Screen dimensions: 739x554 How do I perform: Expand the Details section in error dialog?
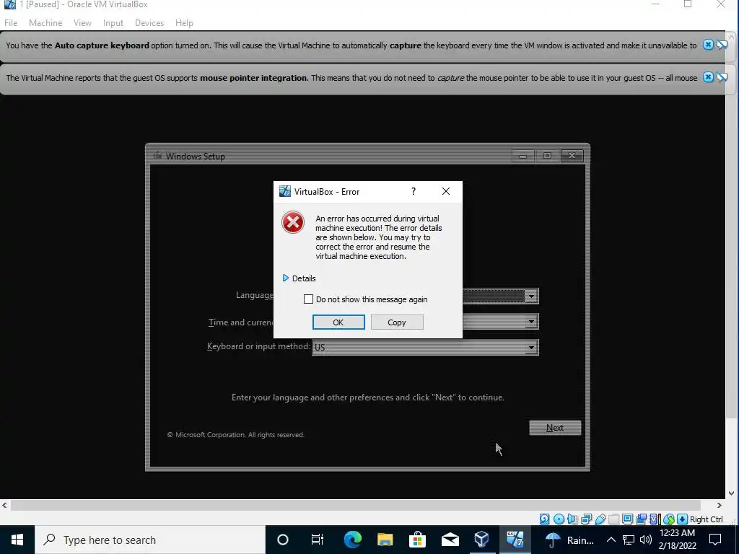[x=299, y=278]
